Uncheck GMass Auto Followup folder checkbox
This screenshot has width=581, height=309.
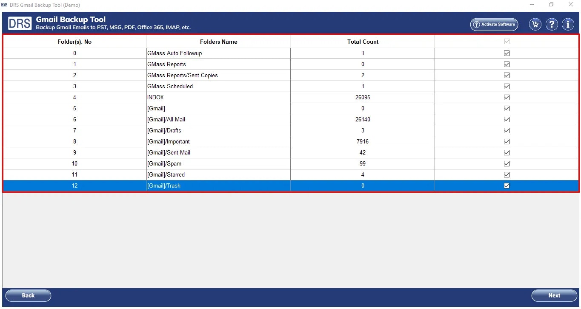pyautogui.click(x=507, y=53)
